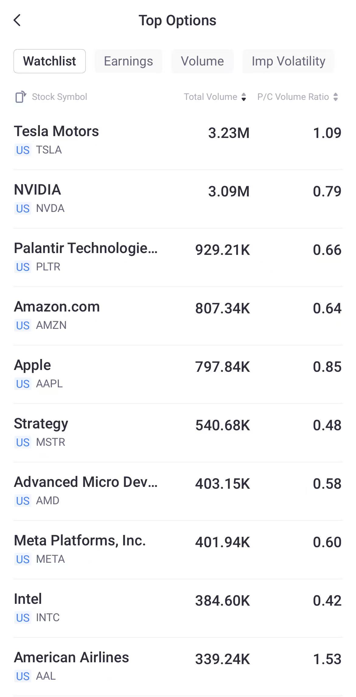Select Palantir Technologies entry

(x=178, y=257)
